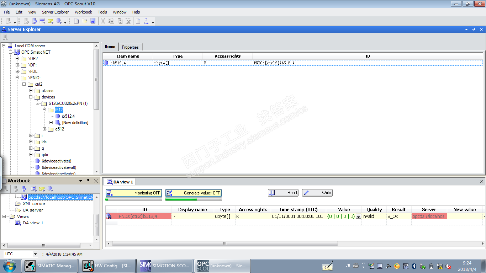Switch to HW Config in the taskbar
The height and width of the screenshot is (273, 486).
pos(106,266)
